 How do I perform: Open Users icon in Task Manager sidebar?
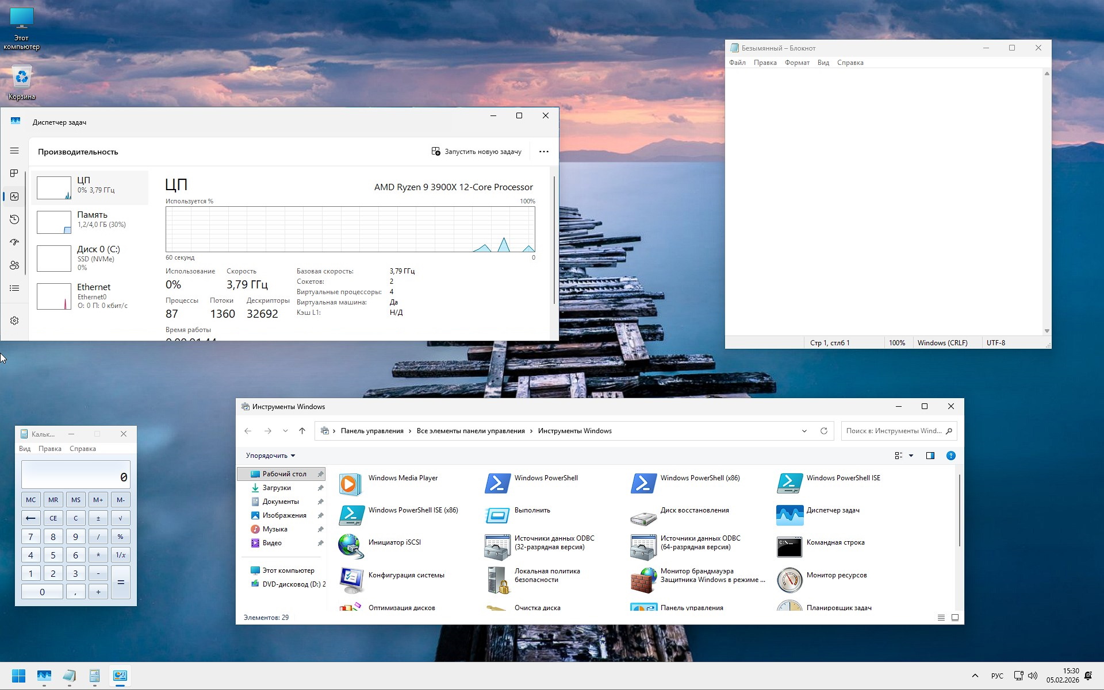(14, 265)
